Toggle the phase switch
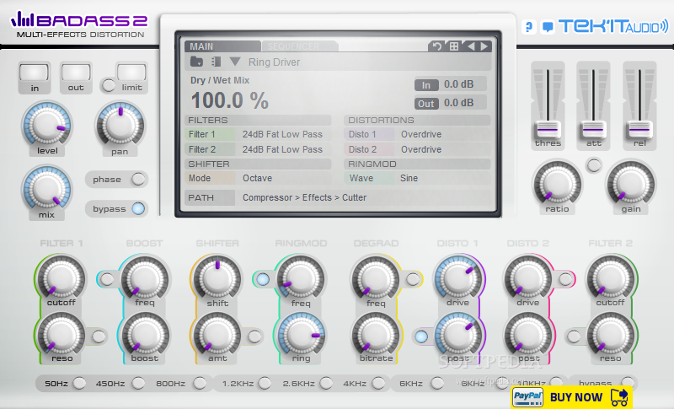 (x=138, y=179)
